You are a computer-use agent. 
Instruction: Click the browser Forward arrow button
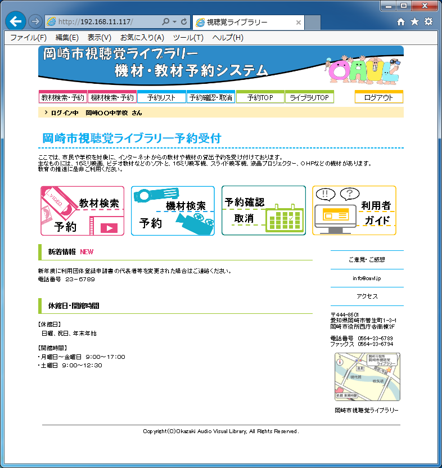click(x=35, y=21)
